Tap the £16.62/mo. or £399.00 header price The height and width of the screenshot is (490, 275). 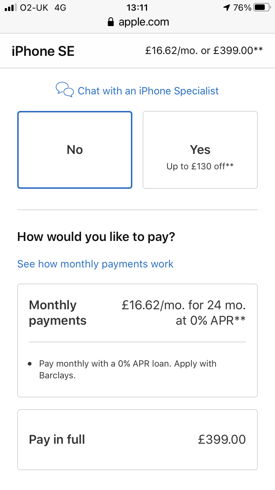tap(204, 51)
